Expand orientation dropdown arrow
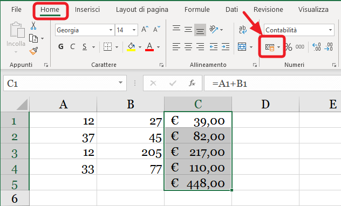This screenshot has width=341, height=206. (221, 30)
